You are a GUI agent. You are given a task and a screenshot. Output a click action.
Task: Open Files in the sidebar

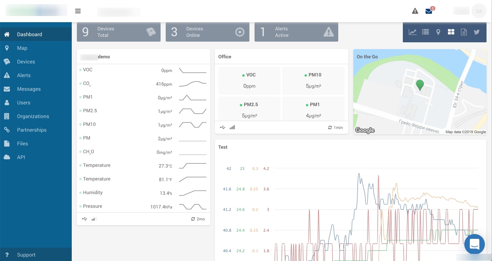point(36,144)
